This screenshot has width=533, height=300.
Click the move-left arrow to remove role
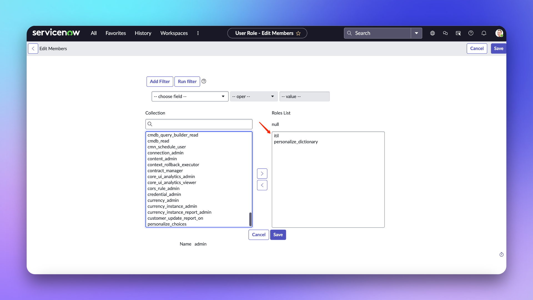[x=262, y=185]
